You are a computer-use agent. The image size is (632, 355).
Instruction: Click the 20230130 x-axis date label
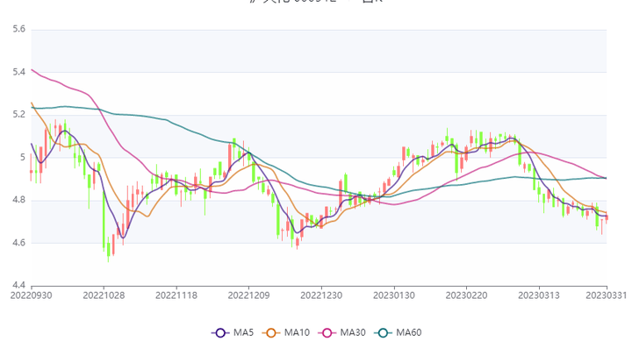(x=393, y=297)
